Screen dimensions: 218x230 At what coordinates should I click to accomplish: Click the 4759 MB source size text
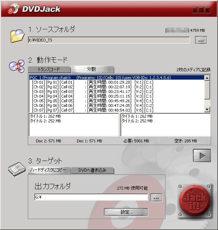pyautogui.click(x=198, y=30)
